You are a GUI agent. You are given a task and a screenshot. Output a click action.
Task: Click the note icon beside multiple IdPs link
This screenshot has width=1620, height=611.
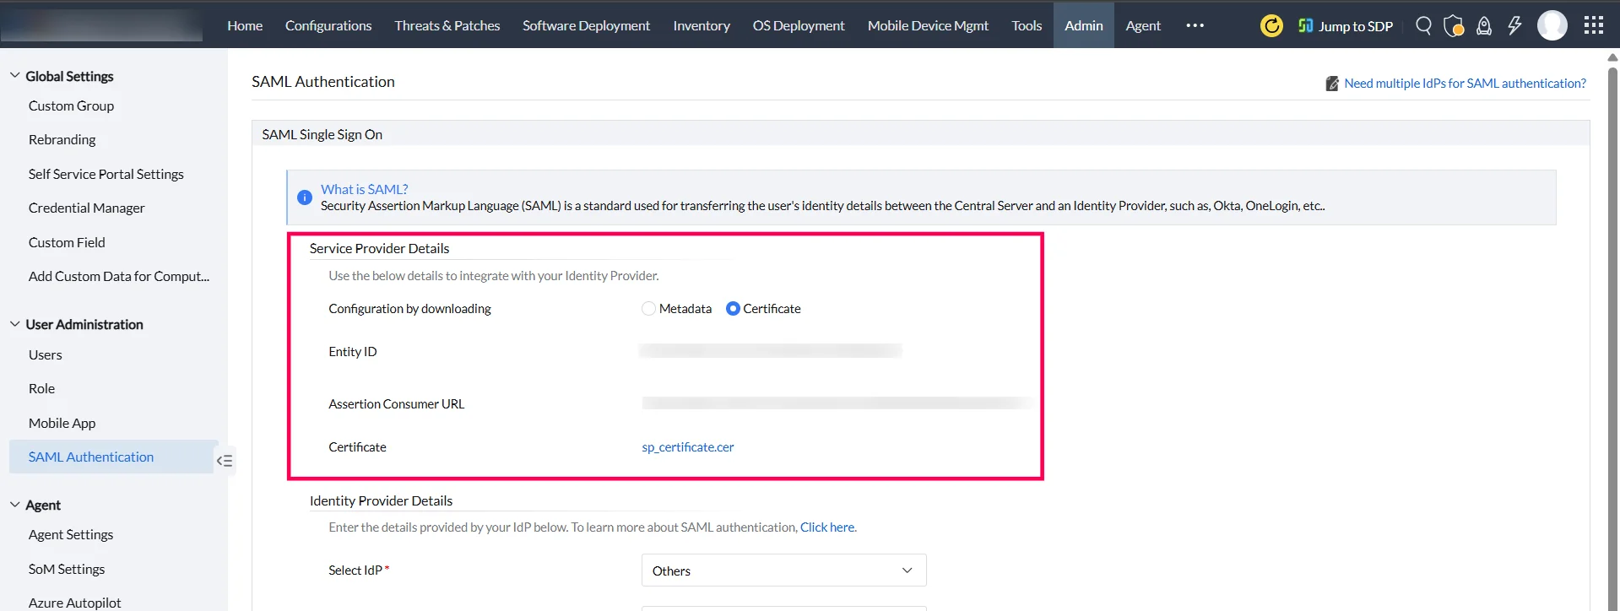coord(1332,84)
